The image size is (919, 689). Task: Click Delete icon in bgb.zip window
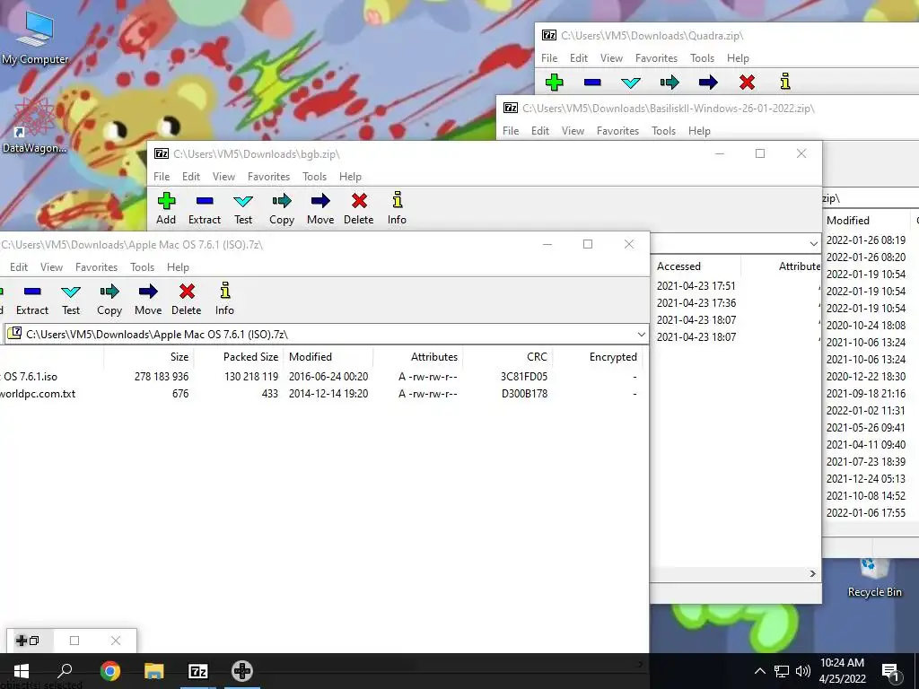click(x=359, y=201)
